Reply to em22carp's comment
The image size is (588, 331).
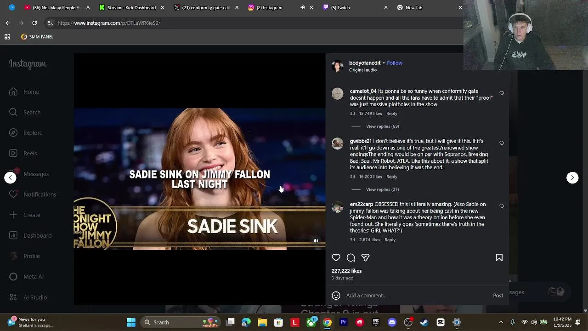pos(390,240)
